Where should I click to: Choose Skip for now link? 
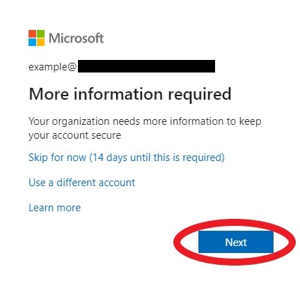click(x=127, y=158)
